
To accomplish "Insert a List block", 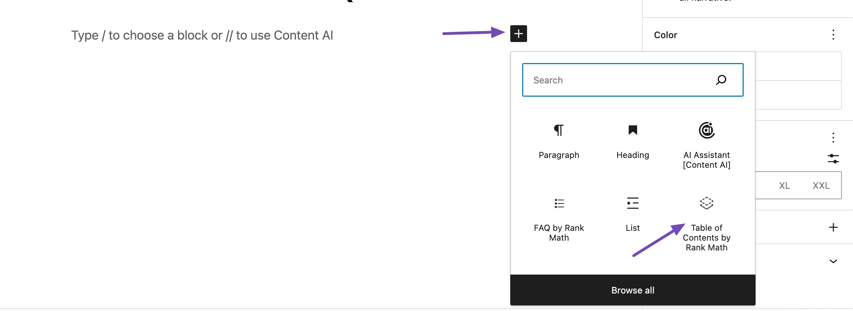I will click(633, 214).
